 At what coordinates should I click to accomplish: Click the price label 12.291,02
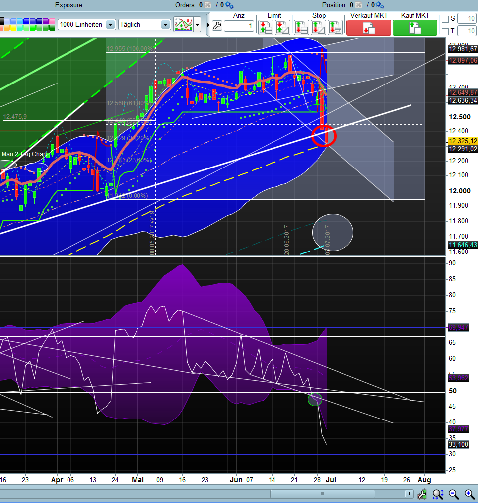tap(463, 149)
